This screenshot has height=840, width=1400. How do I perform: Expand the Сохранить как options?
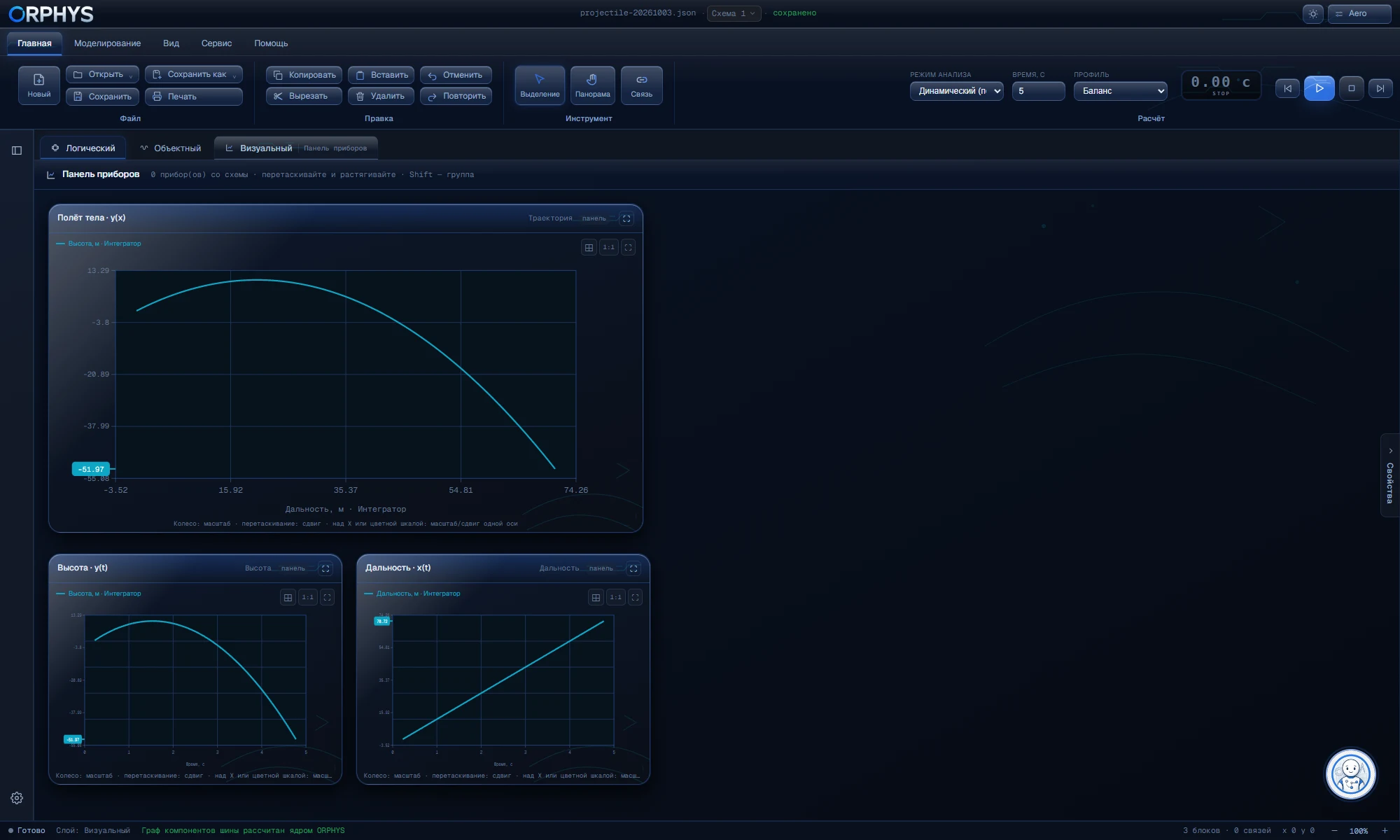click(x=234, y=75)
